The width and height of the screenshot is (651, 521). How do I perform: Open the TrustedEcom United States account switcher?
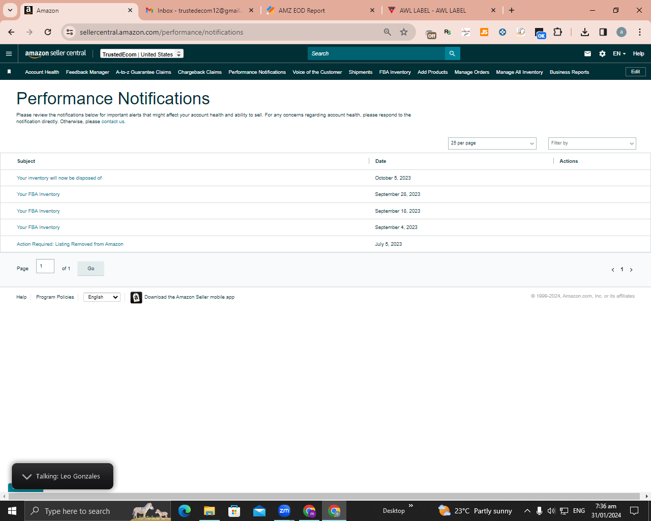click(142, 54)
